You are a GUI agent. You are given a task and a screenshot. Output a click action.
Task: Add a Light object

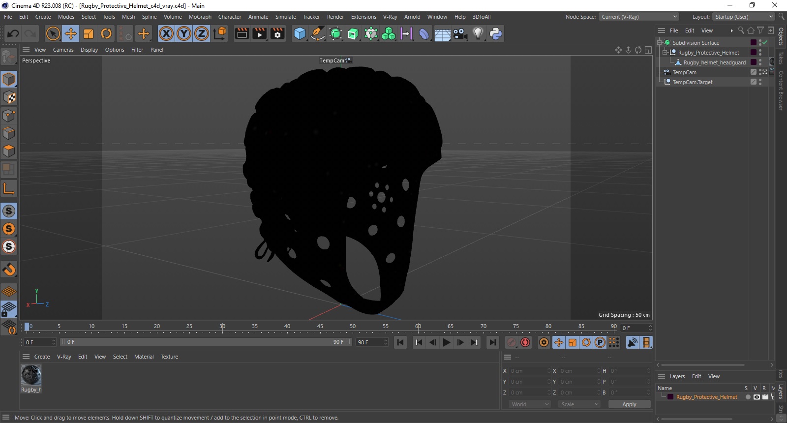click(478, 33)
